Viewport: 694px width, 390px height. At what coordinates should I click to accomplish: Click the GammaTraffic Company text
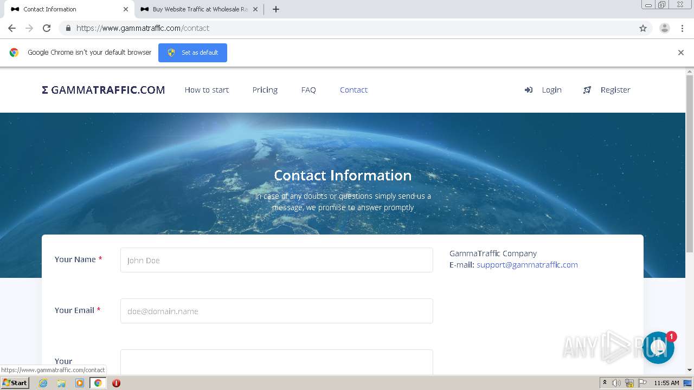coord(493,253)
